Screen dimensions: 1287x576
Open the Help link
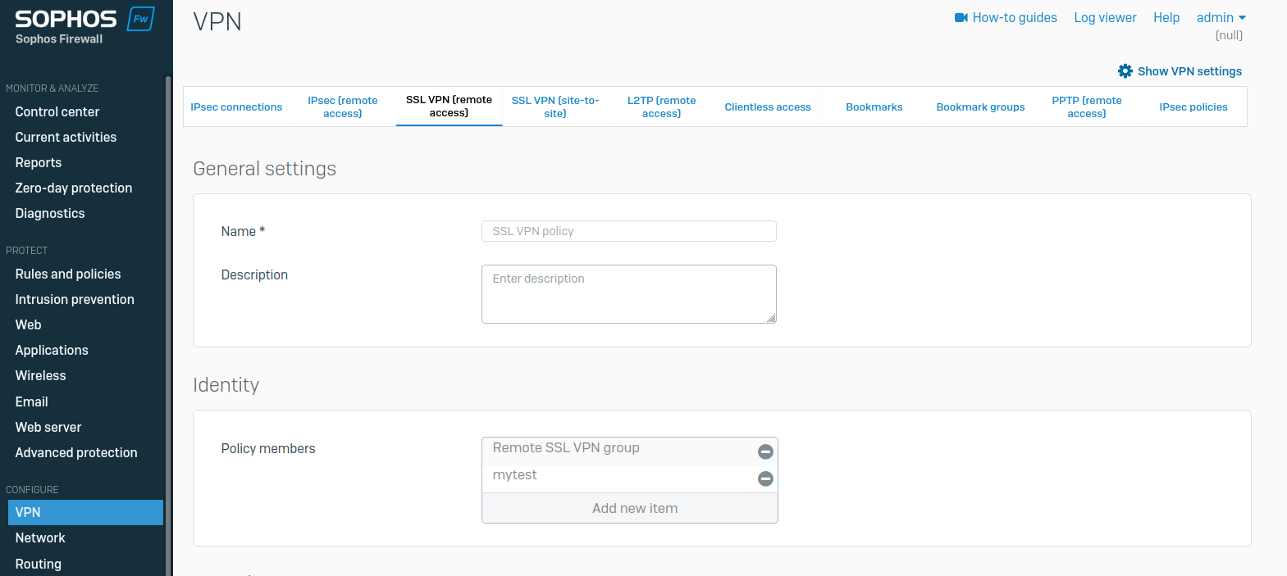[1166, 18]
